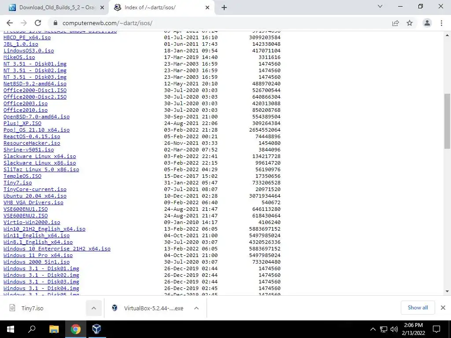Image resolution: width=451 pixels, height=338 pixels.
Task: Click the Chrome taskbar icon
Action: pos(75,329)
